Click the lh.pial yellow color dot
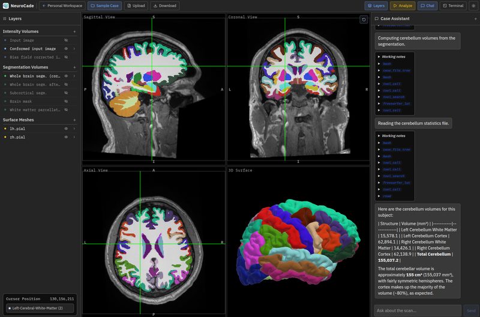 (x=5, y=129)
